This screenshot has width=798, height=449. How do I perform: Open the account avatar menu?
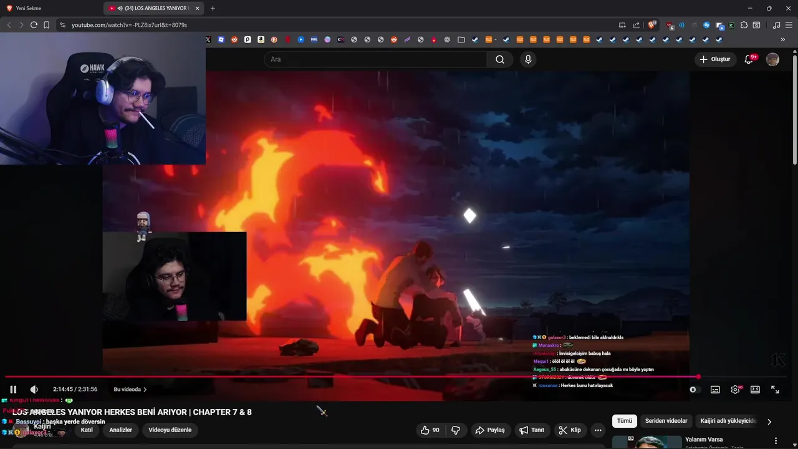point(772,59)
